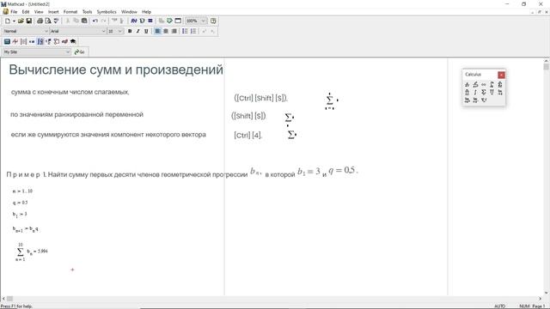Open the Edit menu
Image resolution: width=550 pixels, height=309 pixels.
click(x=26, y=11)
